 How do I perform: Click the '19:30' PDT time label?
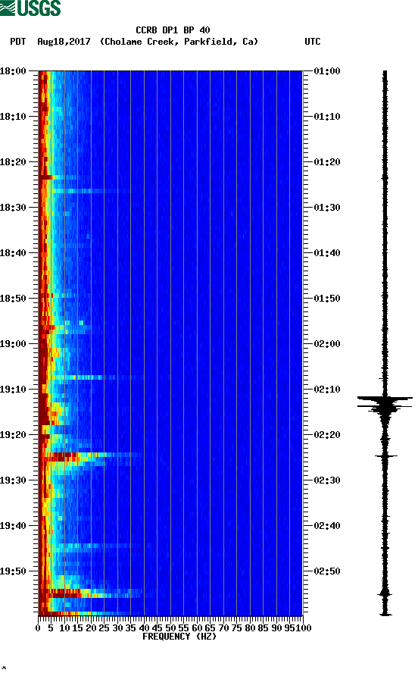[13, 480]
